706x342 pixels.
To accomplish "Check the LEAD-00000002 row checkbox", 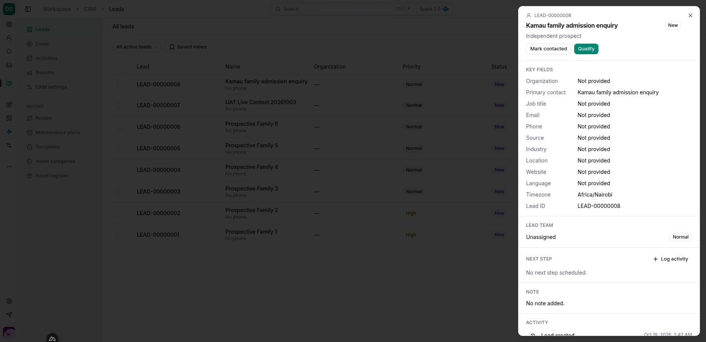I will tap(120, 213).
